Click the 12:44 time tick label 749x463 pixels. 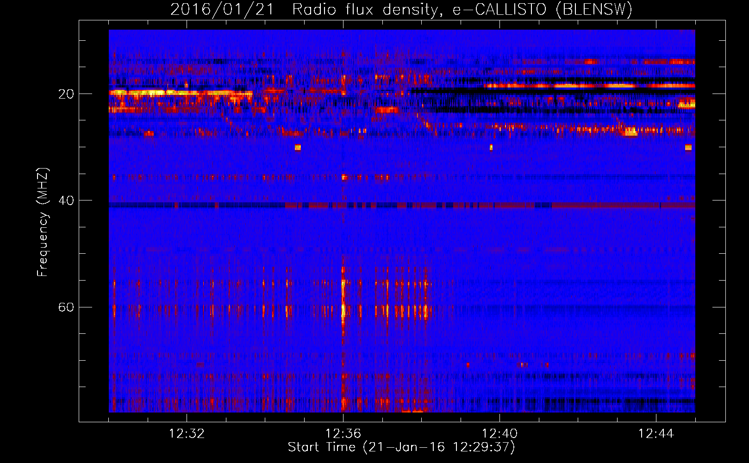point(656,434)
